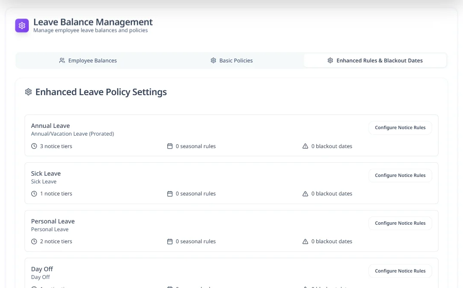Click '1 notice tiers' in Sick Leave card
The height and width of the screenshot is (288, 463).
point(56,194)
